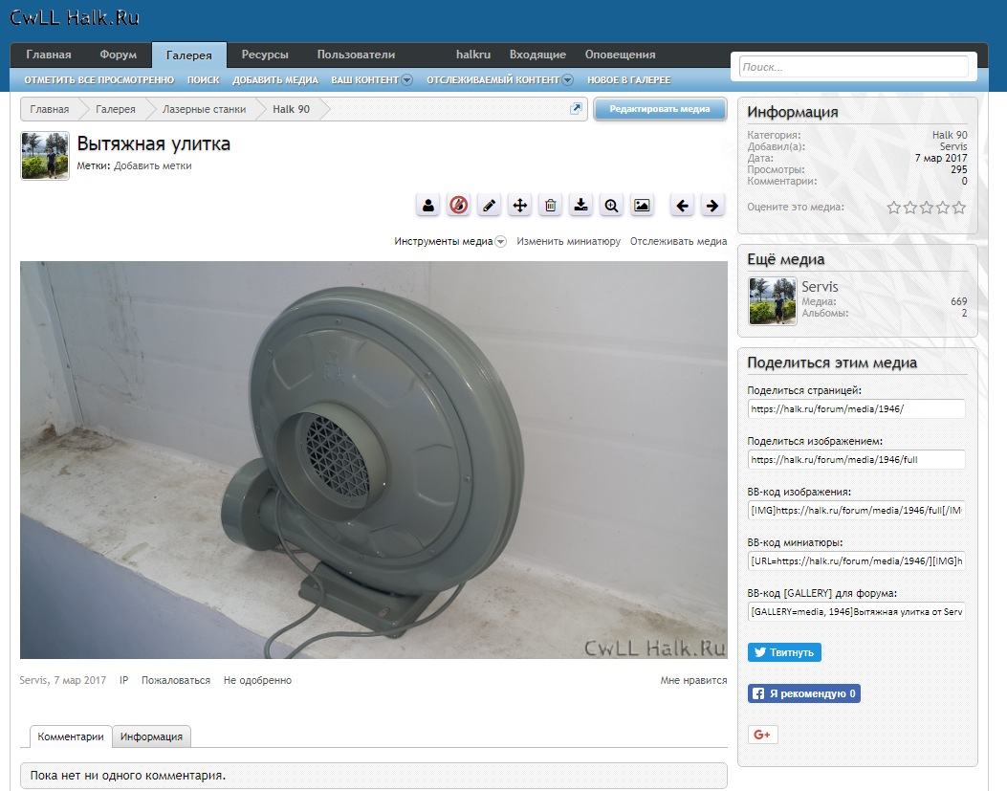
Task: Click the search input field
Action: (x=853, y=67)
